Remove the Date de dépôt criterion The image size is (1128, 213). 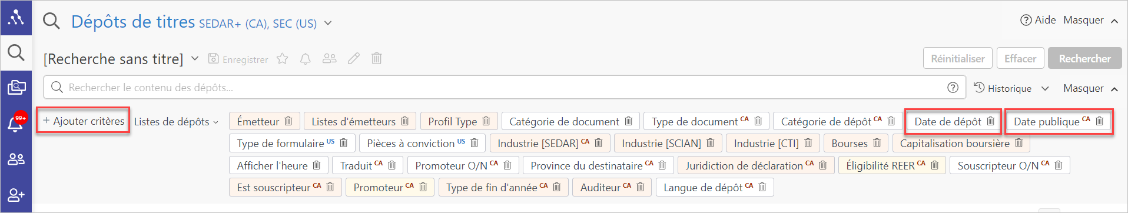(x=991, y=121)
